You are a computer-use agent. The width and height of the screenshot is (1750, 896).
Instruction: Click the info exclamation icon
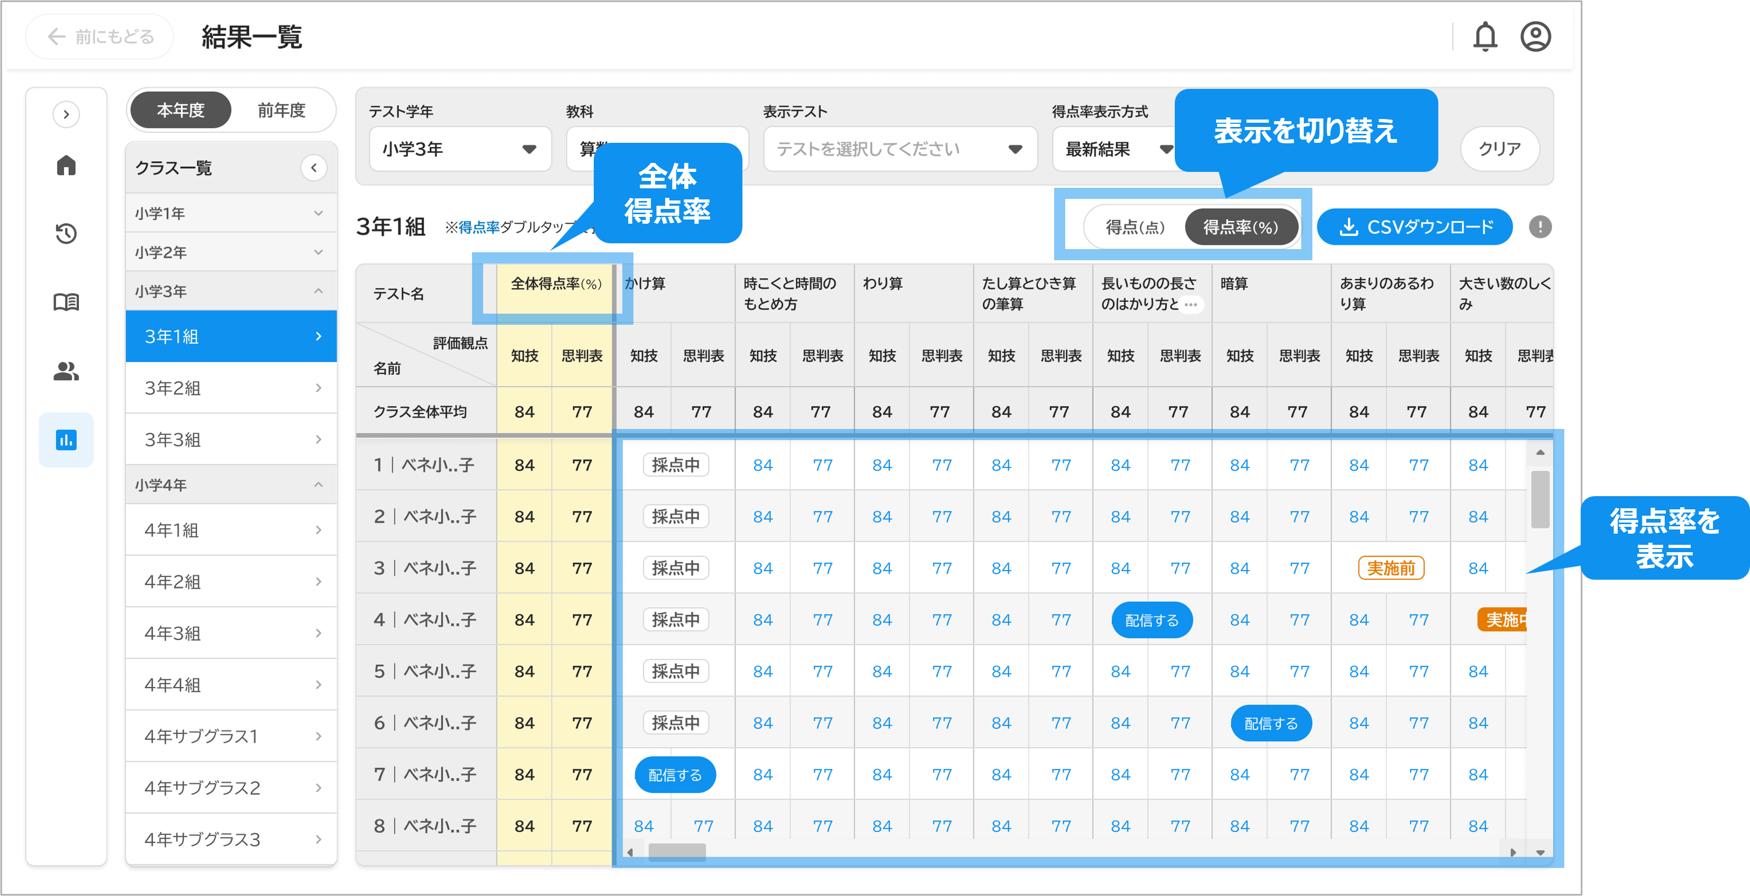pyautogui.click(x=1539, y=227)
